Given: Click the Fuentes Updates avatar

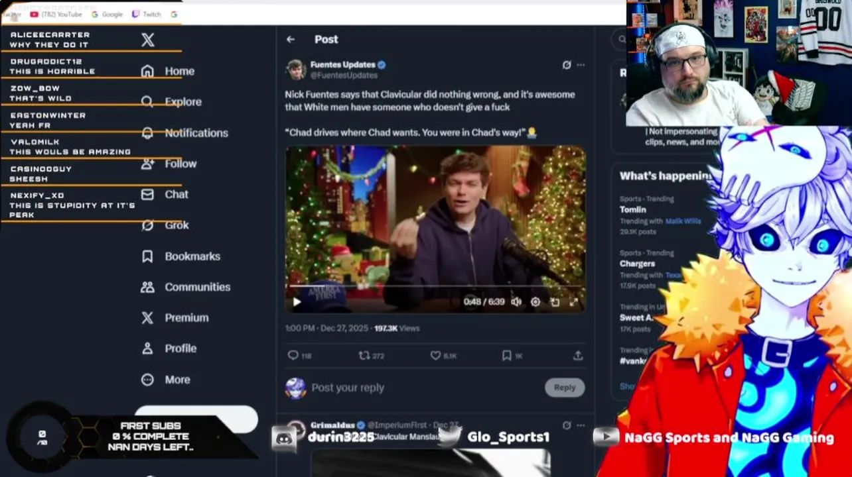Looking at the screenshot, I should point(296,70).
